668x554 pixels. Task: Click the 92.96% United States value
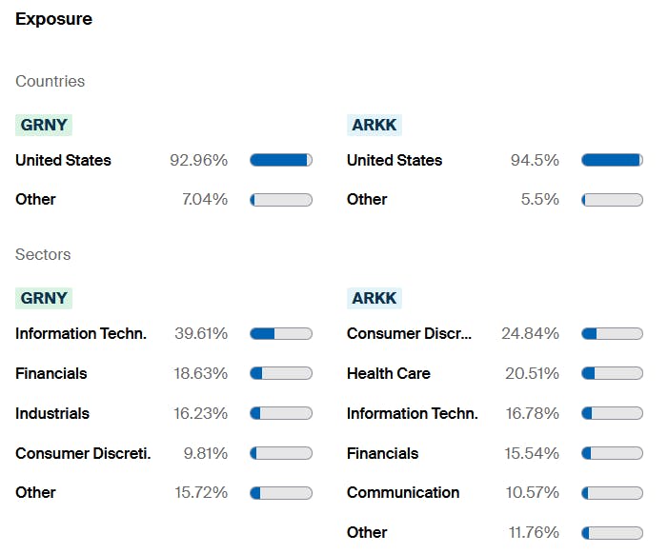tap(199, 160)
